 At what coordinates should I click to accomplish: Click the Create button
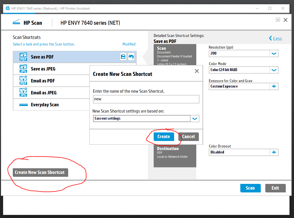click(164, 137)
